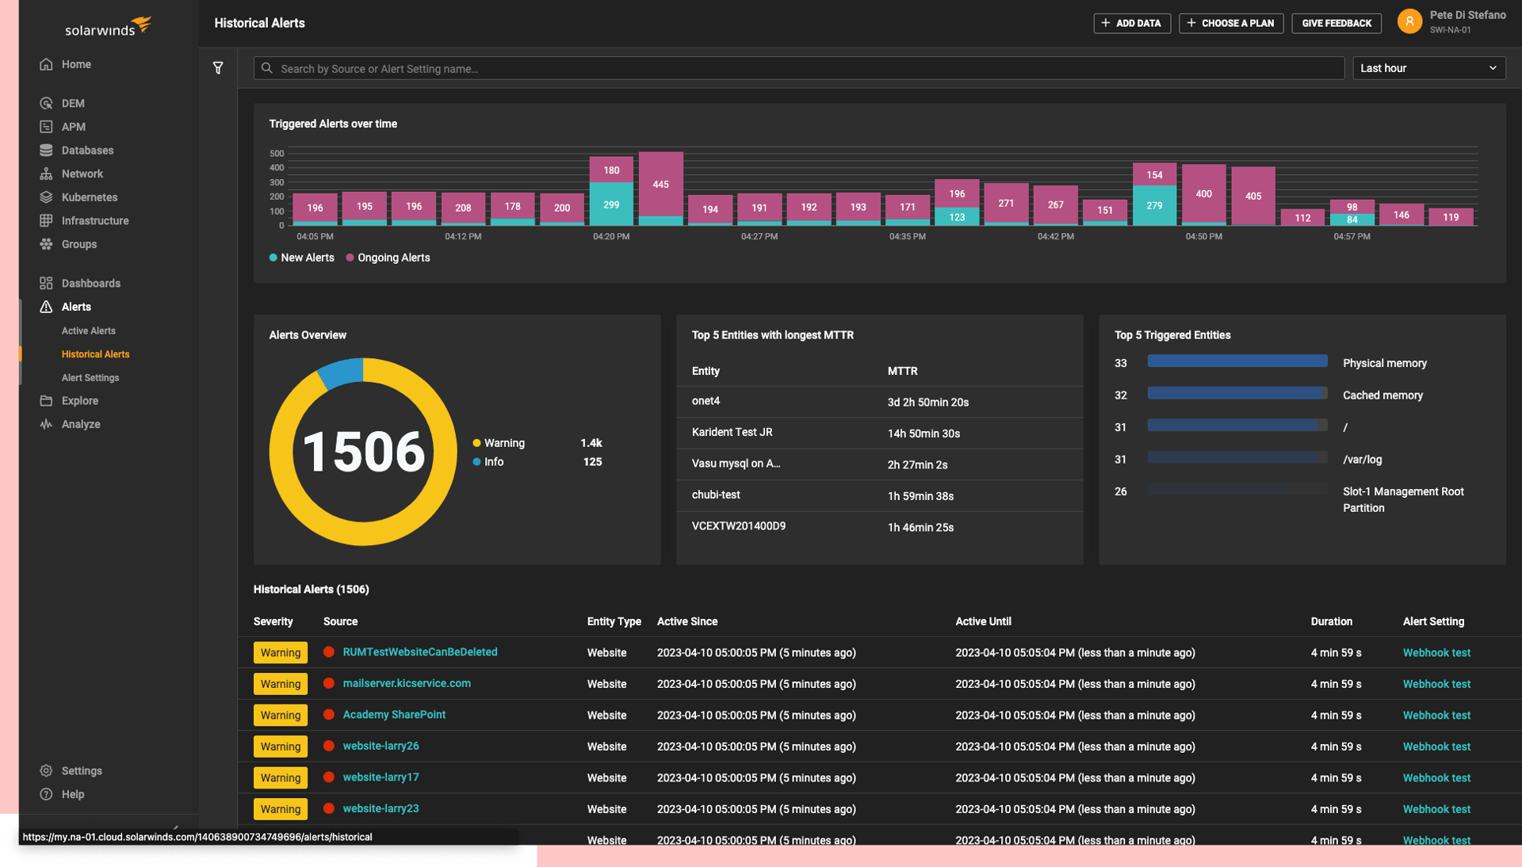Screen dimensions: 1522x867
Task: Select the Groups icon in the sidebar
Action: click(48, 244)
